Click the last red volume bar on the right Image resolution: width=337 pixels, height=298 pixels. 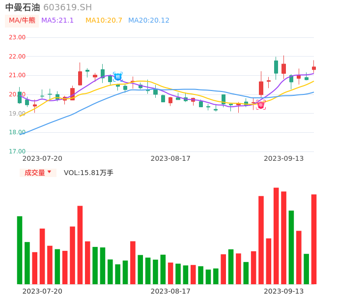click(x=314, y=239)
